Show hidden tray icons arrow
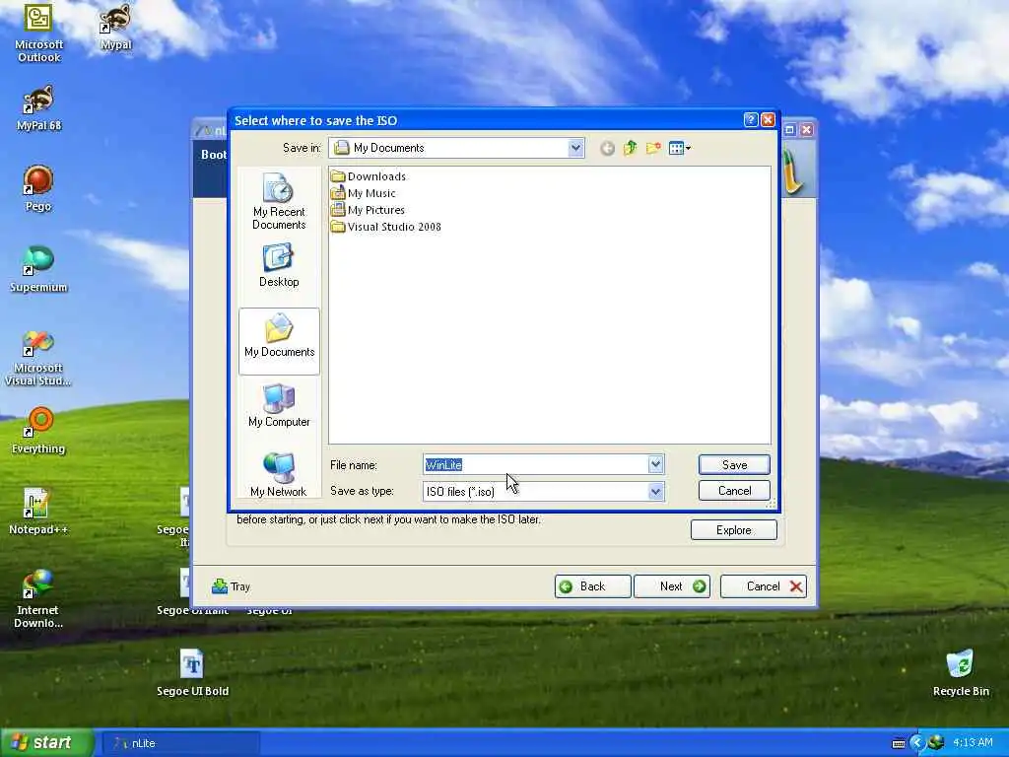 pyautogui.click(x=917, y=743)
